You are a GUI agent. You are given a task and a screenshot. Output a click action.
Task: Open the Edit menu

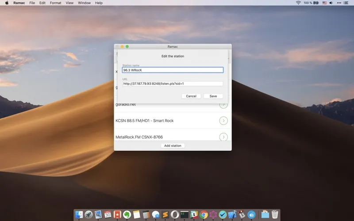pos(42,3)
